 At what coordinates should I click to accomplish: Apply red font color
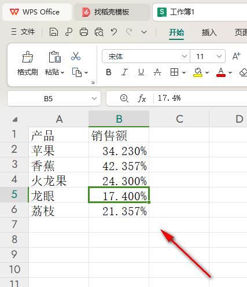coord(221,72)
